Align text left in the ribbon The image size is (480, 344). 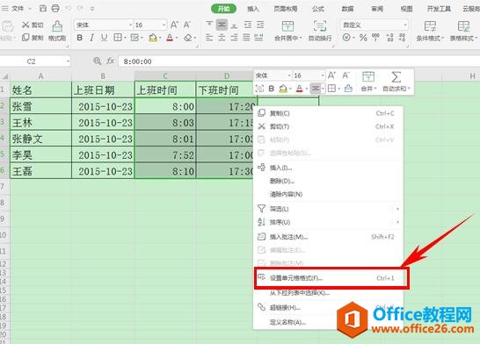point(209,38)
